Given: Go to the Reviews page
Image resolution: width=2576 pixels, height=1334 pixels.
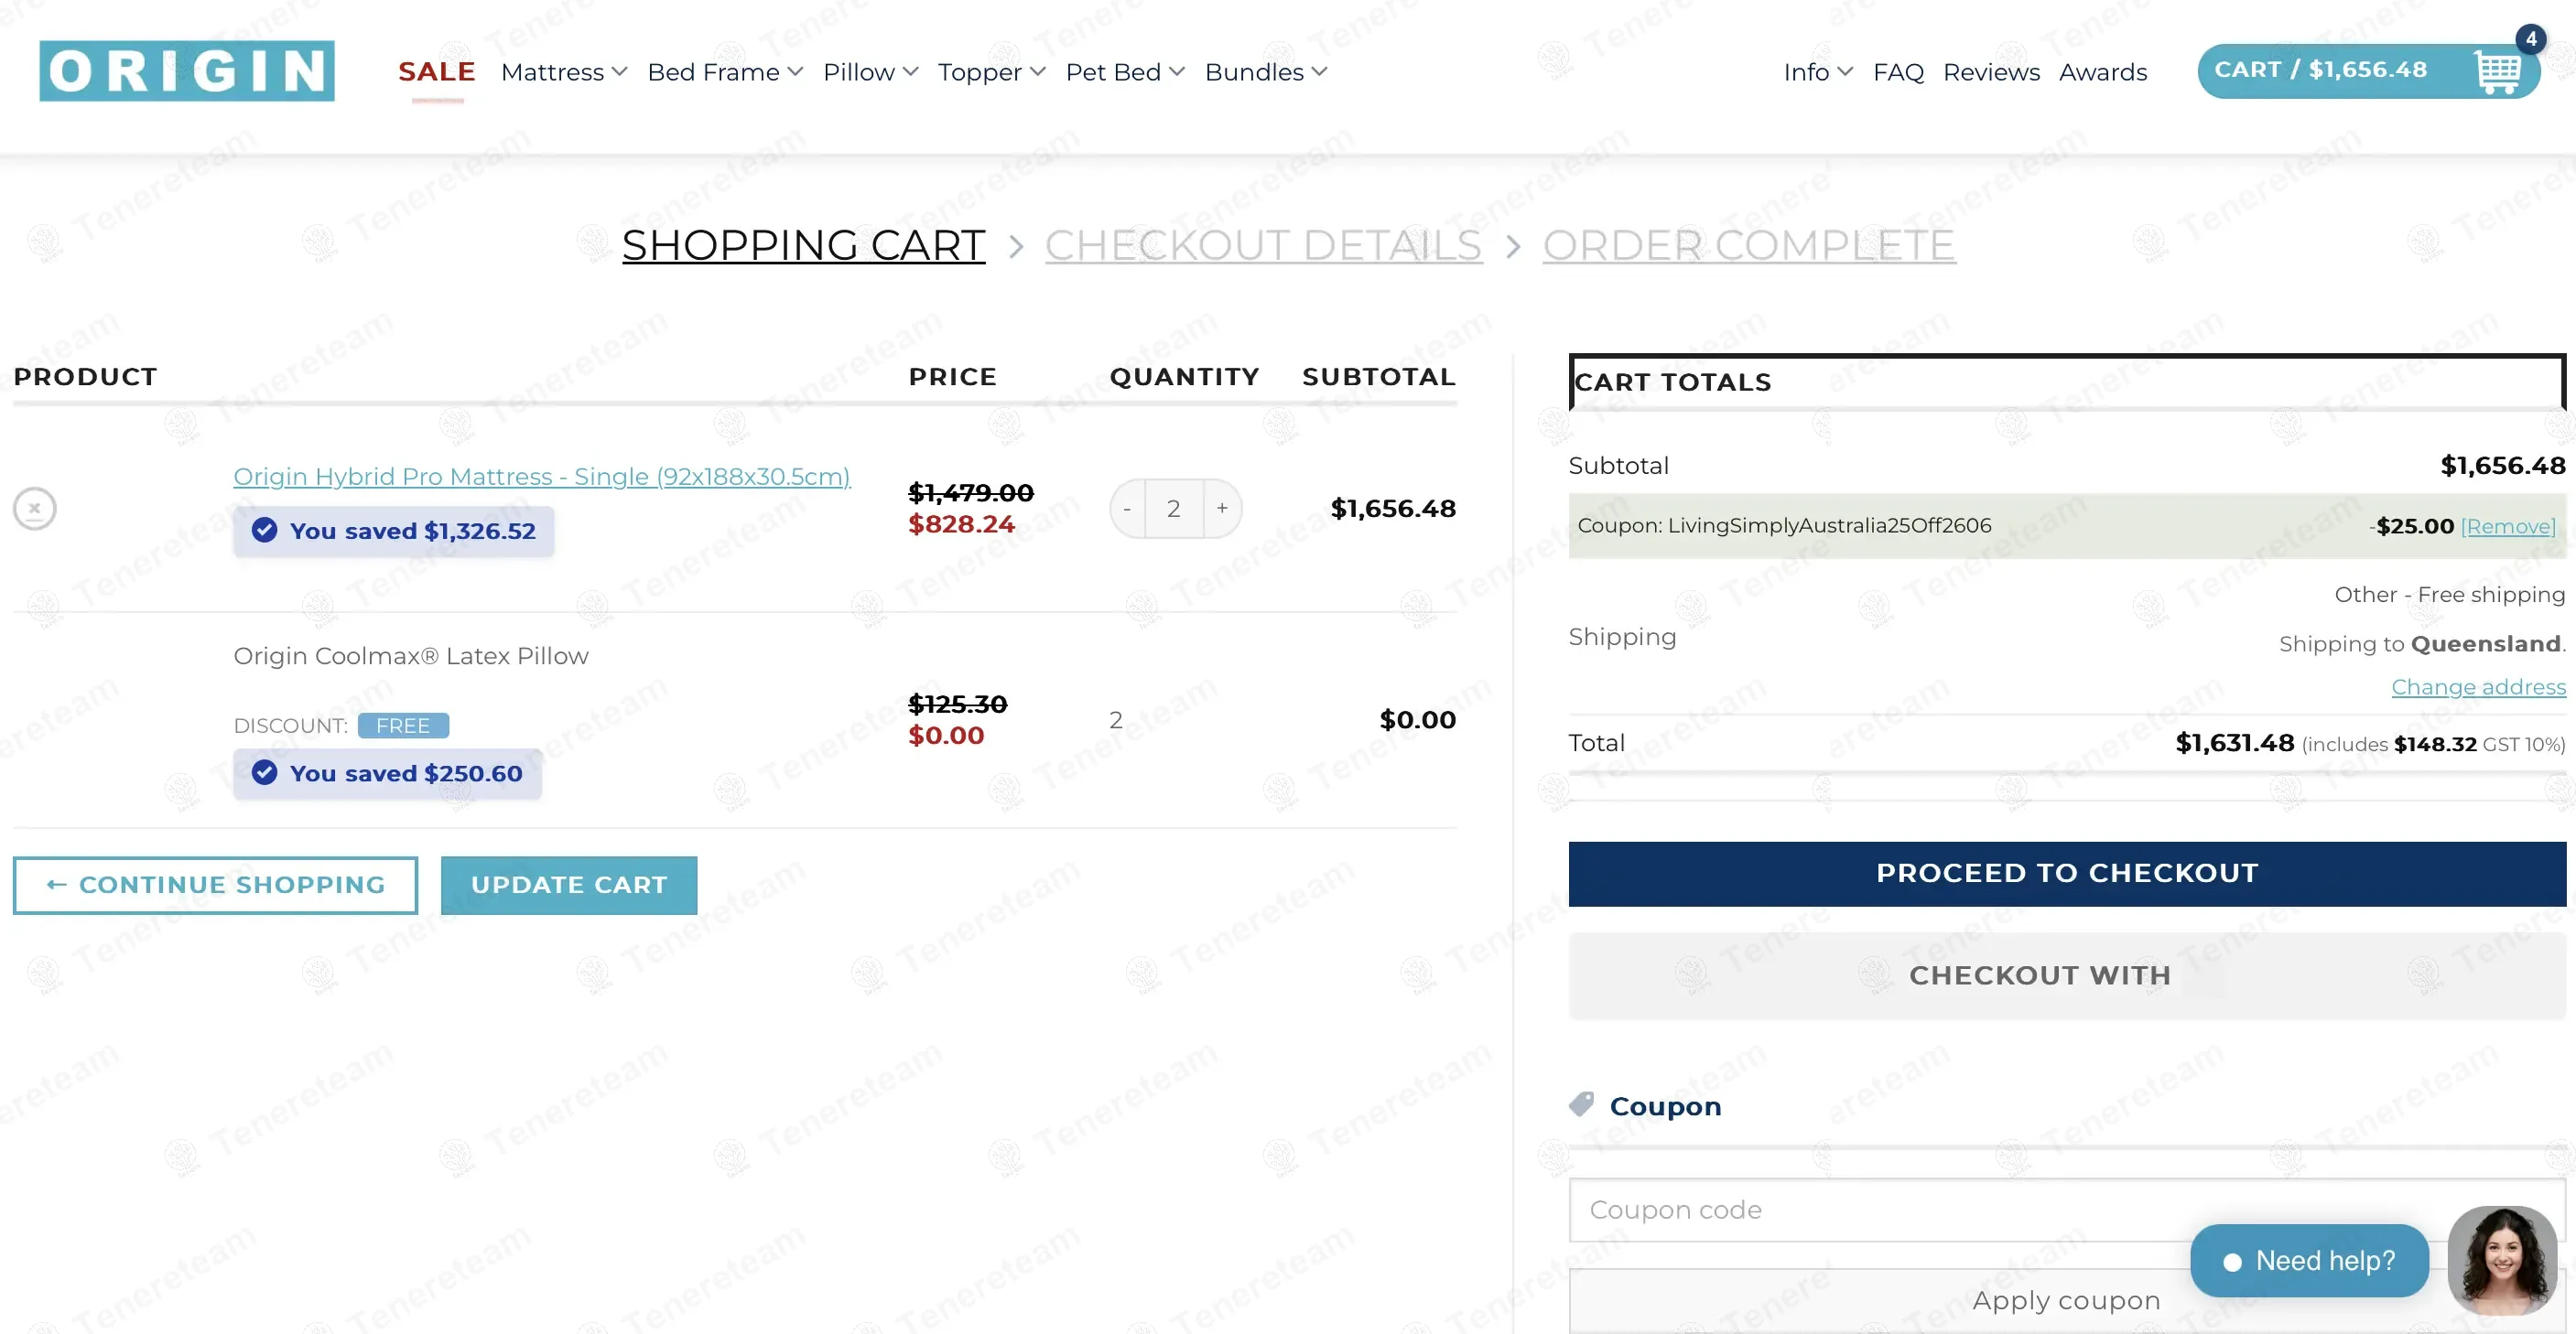Looking at the screenshot, I should 1990,72.
